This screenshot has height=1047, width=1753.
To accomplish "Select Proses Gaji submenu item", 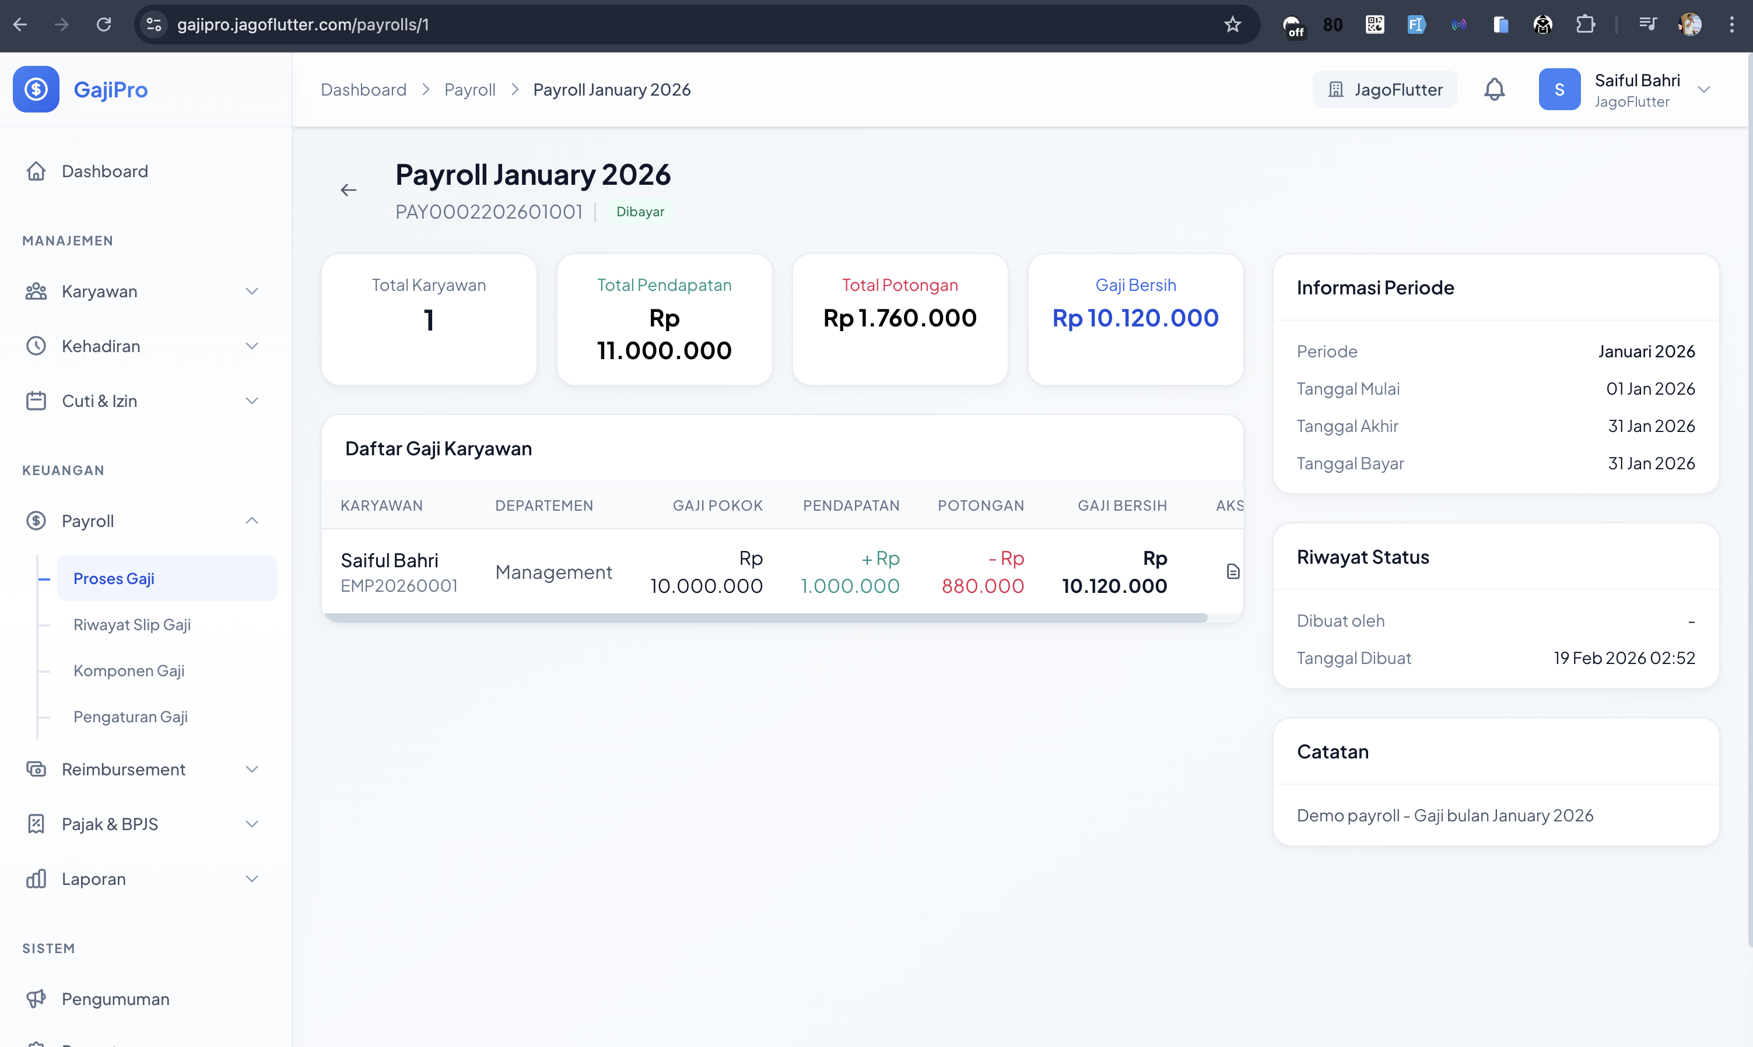I will click(167, 578).
